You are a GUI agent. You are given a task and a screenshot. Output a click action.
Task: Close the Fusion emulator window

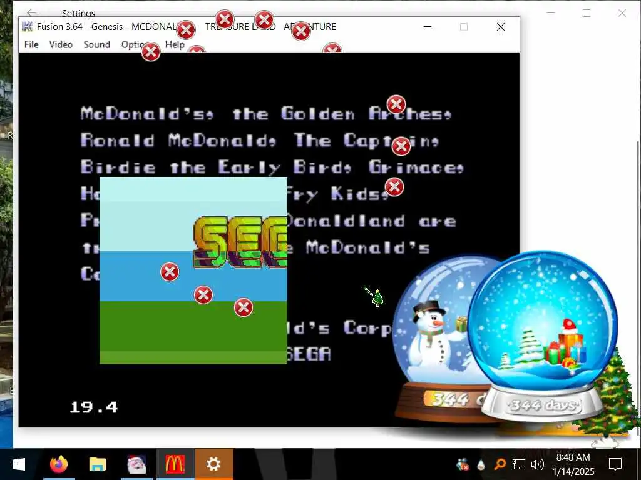(x=501, y=27)
